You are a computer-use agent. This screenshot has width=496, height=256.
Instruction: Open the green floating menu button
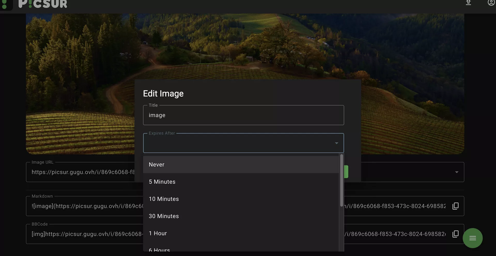point(472,238)
